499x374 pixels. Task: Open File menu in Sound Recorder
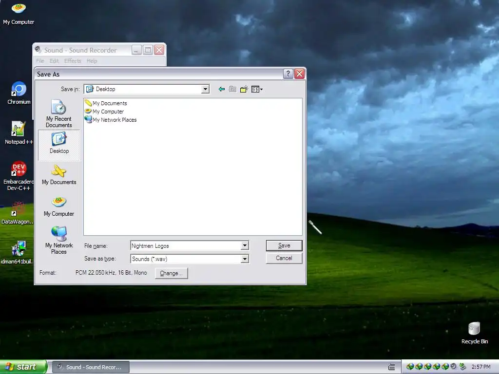tap(40, 61)
